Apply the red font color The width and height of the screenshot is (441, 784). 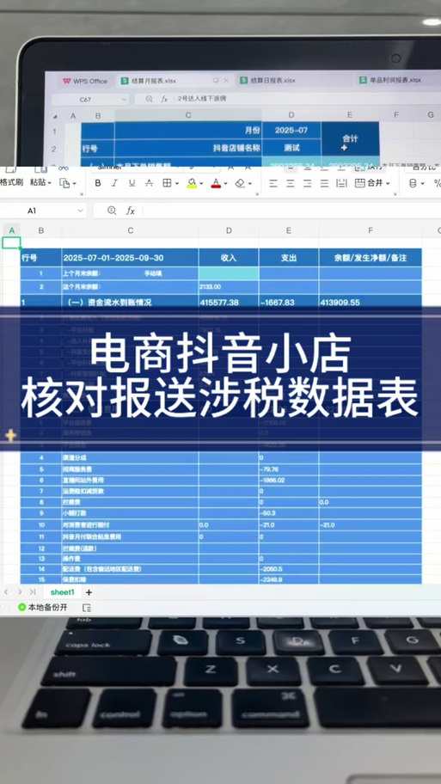(x=216, y=183)
